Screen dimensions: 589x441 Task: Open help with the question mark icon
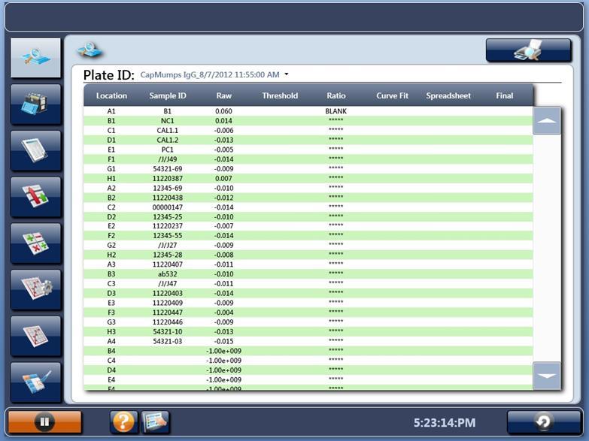(x=123, y=422)
